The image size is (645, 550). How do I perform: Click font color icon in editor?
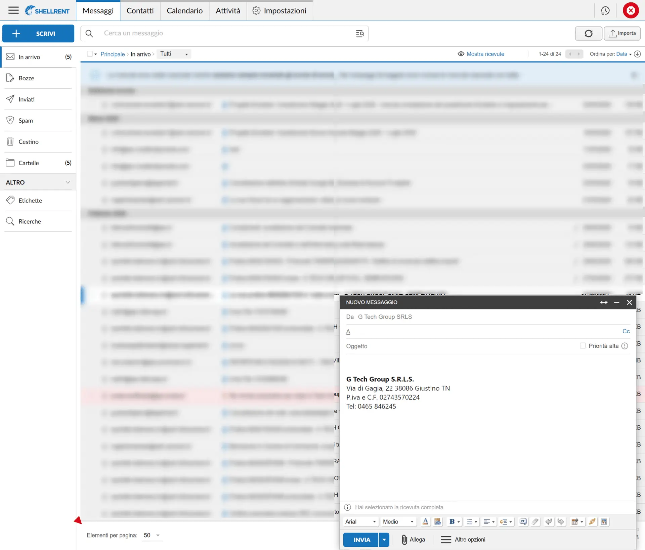tap(425, 521)
